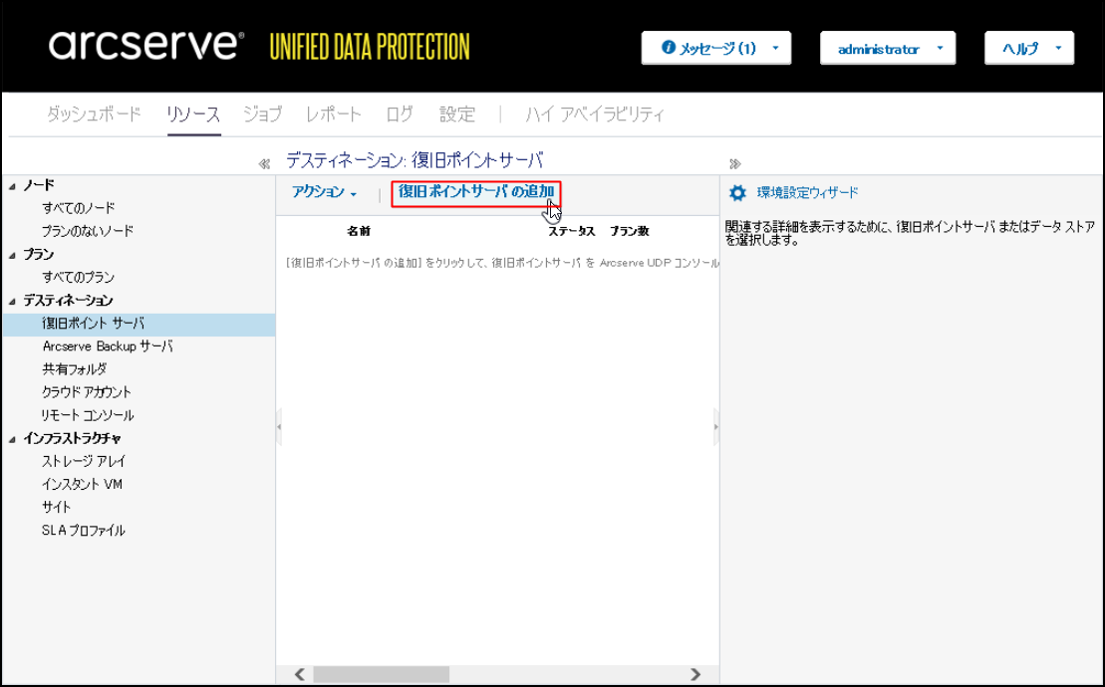The height and width of the screenshot is (687, 1105).
Task: Collapse left panel with double-chevron icon
Action: pyautogui.click(x=264, y=164)
